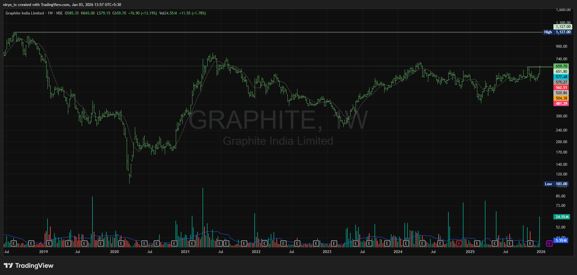Viewport: 577px width, 275px height.
Task: Click the 900.00 tick on price axis
Action: (x=562, y=47)
